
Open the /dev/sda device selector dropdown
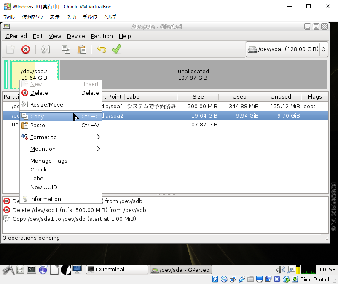(x=287, y=49)
